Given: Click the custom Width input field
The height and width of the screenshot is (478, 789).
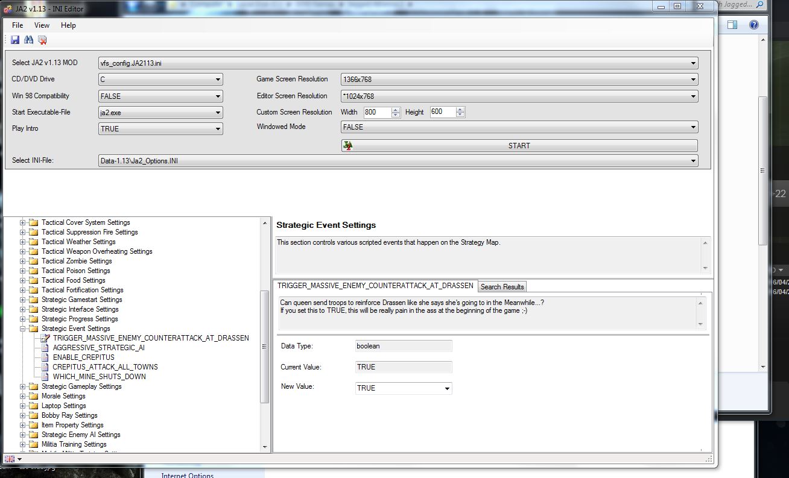Looking at the screenshot, I should point(377,112).
